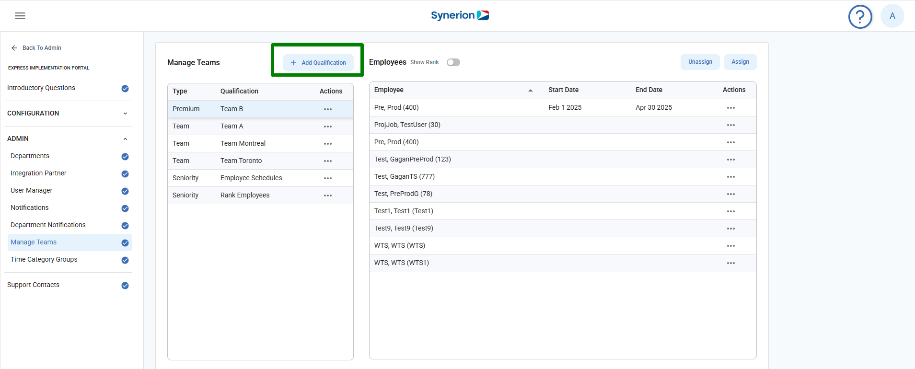Select the Team A qualification row
The image size is (915, 369).
[x=260, y=127]
